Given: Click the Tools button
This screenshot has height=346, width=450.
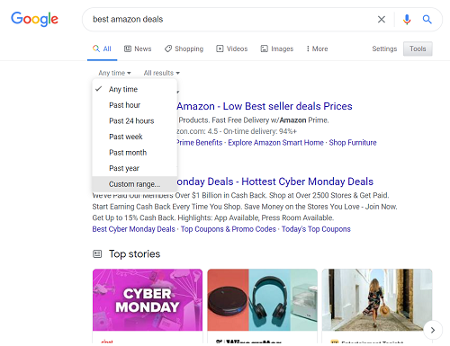Looking at the screenshot, I should pyautogui.click(x=418, y=49).
